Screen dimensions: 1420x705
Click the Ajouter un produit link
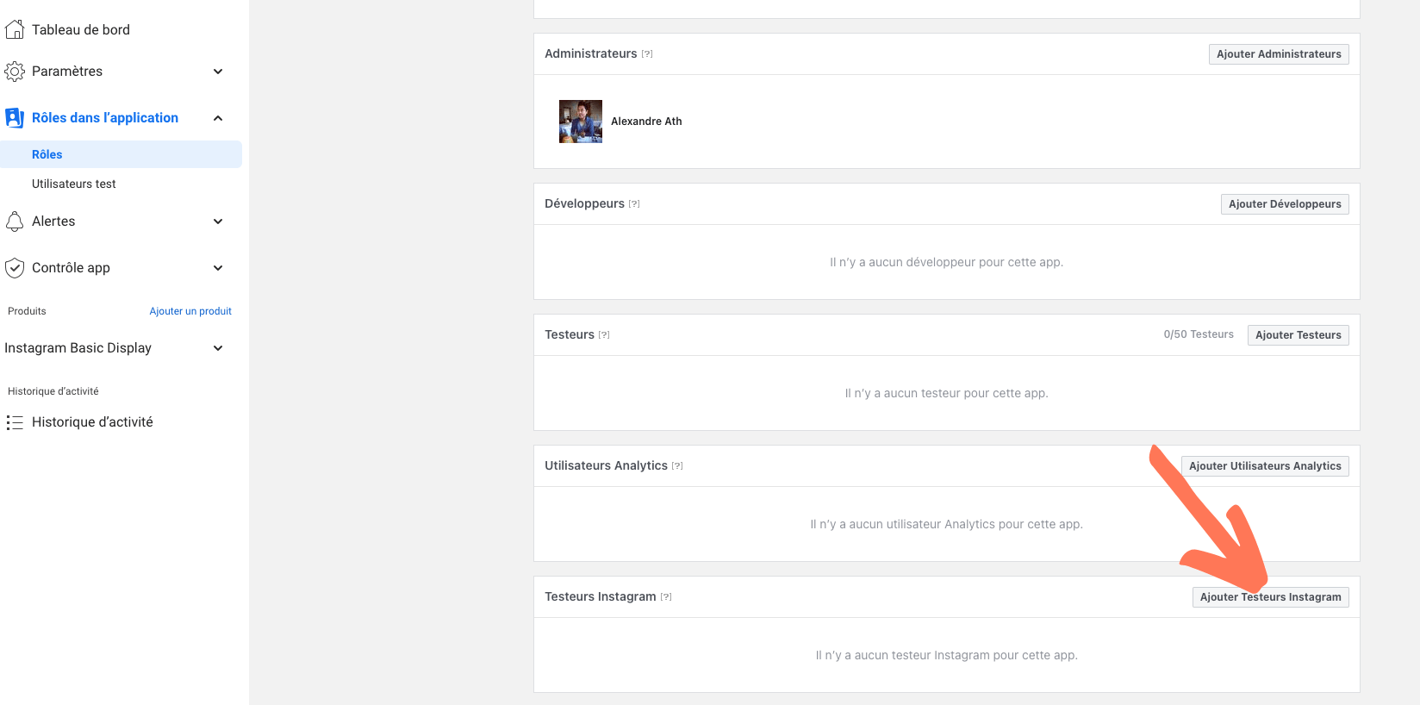pyautogui.click(x=190, y=311)
